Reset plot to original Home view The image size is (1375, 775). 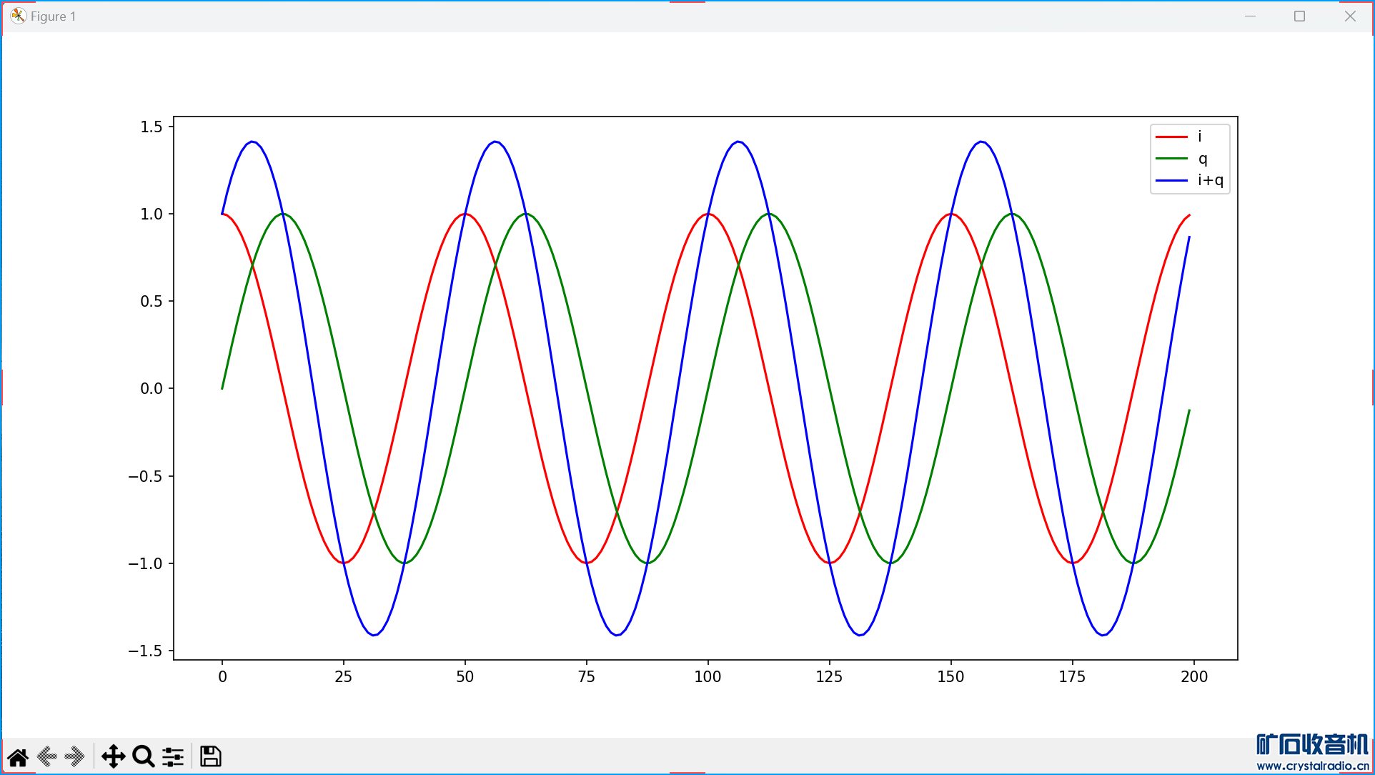click(x=18, y=756)
